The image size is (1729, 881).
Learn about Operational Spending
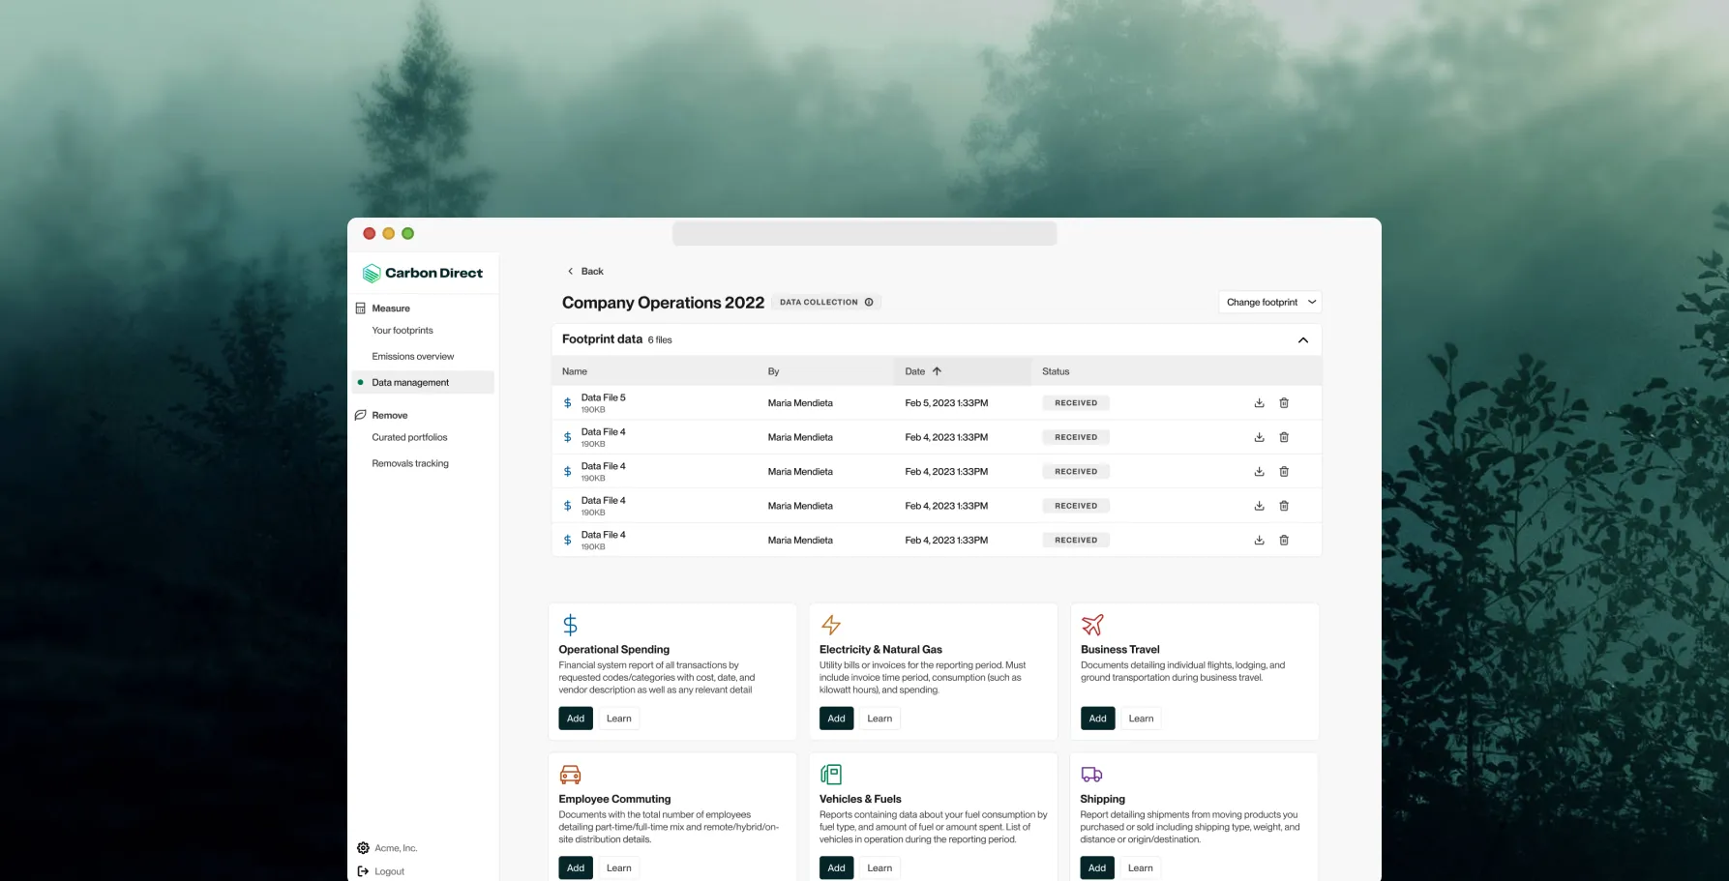tap(619, 719)
